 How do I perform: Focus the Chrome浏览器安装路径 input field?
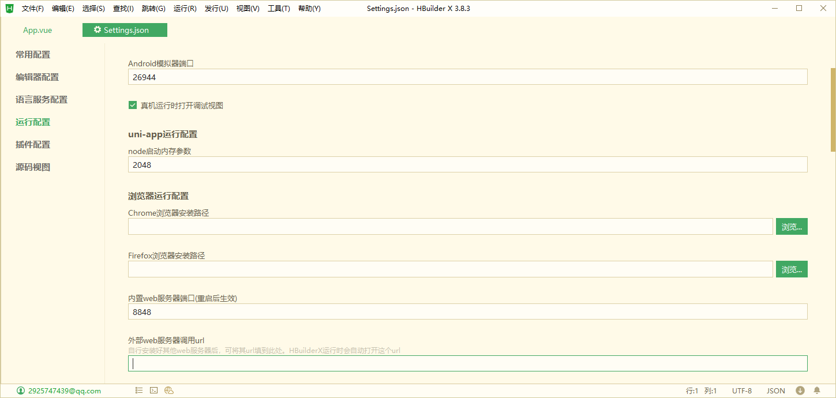point(451,227)
